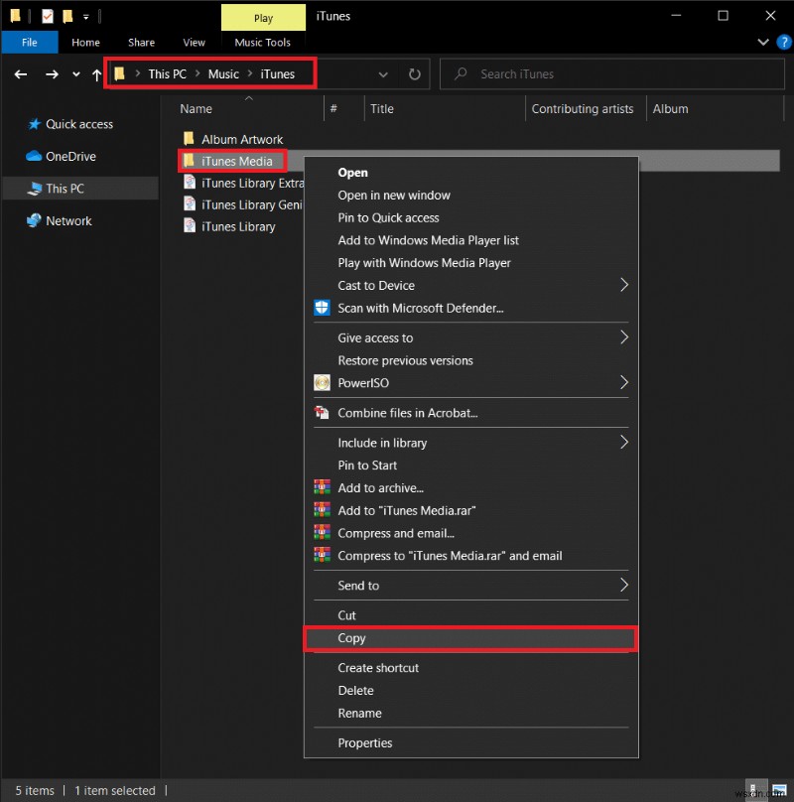
Task: Click the Up one level arrow
Action: pos(96,74)
